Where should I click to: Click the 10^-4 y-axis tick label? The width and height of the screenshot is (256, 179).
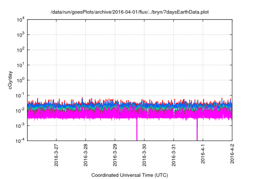20,141
